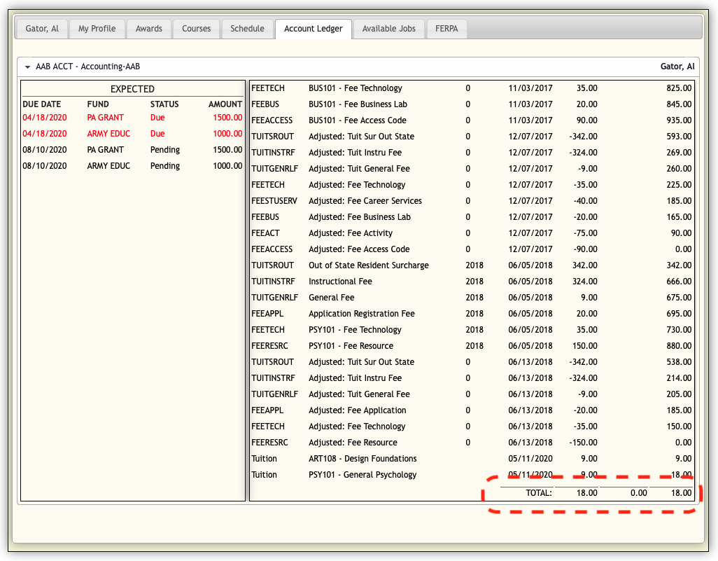Viewport: 718px width, 561px height.
Task: Select Adjusted: Fee Activity row
Action: coord(472,233)
